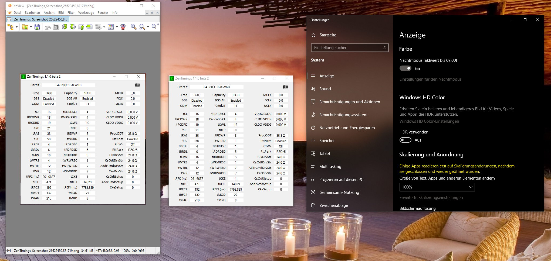Expand the 1:1 zoom dropdown arrow

148,27
